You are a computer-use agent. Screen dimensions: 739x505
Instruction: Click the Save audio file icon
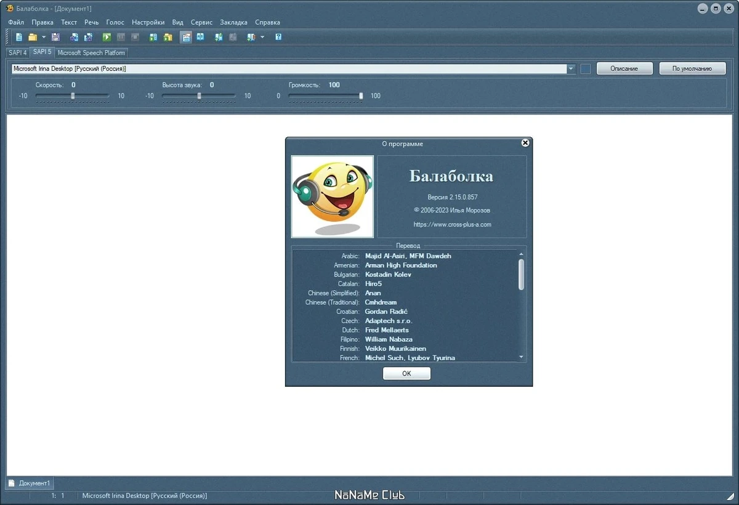point(74,37)
